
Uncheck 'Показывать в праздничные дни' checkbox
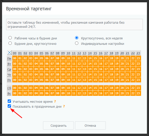9,106
